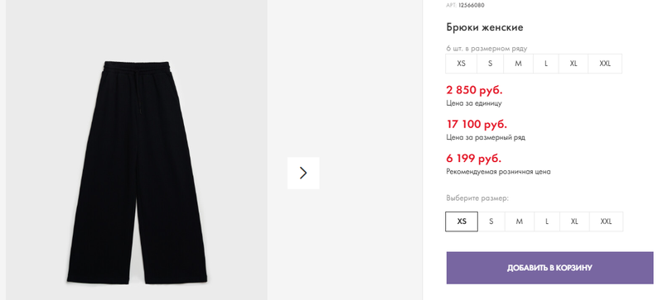This screenshot has width=663, height=300.
Task: Click the recommended retail price 6 199 руб.
Action: tap(474, 159)
